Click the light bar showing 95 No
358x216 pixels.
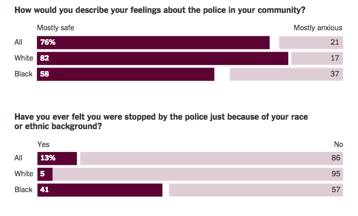pos(198,174)
